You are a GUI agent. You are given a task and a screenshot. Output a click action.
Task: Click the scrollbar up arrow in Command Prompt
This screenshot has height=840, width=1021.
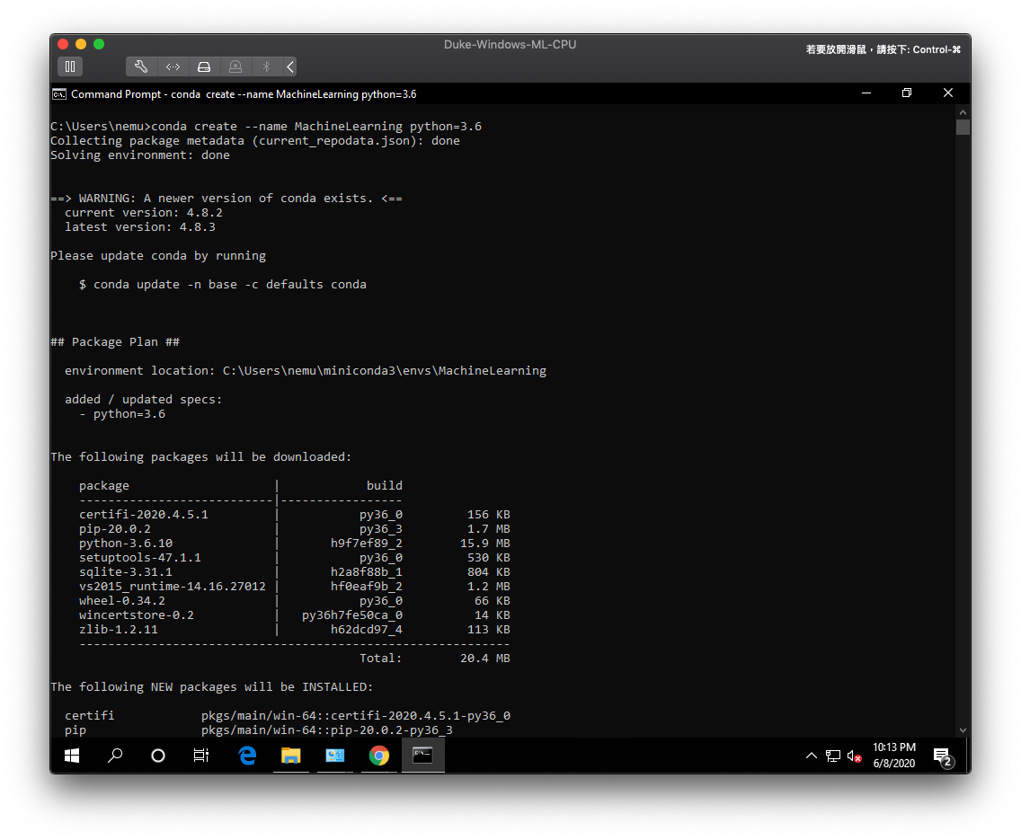point(963,111)
